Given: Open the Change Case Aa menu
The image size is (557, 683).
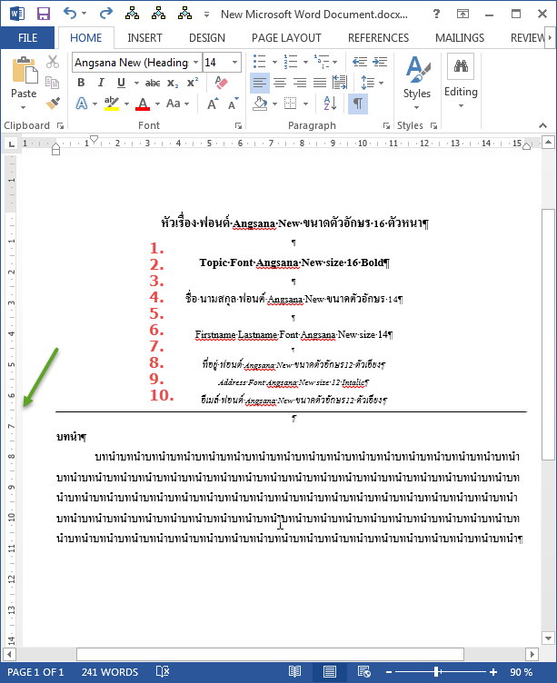Looking at the screenshot, I should click(177, 104).
